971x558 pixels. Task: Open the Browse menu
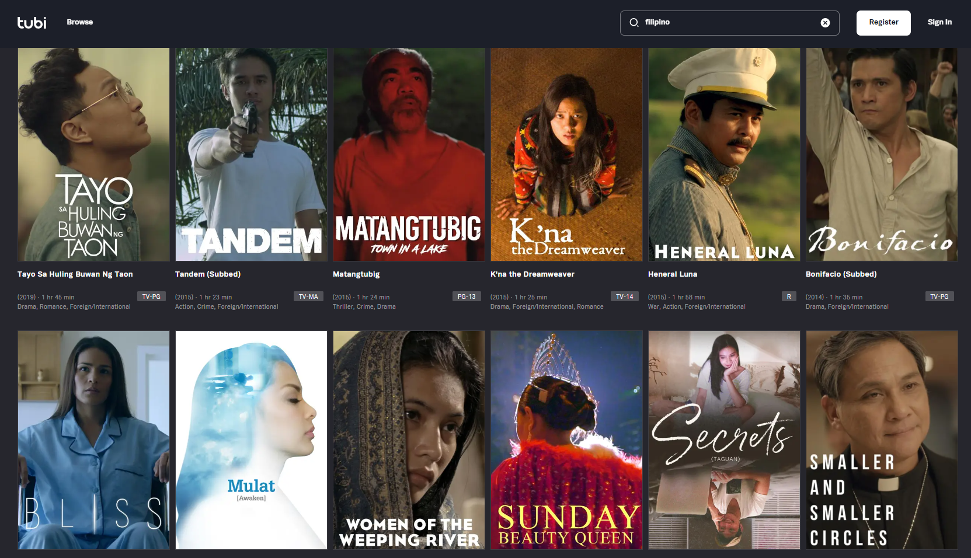tap(79, 22)
